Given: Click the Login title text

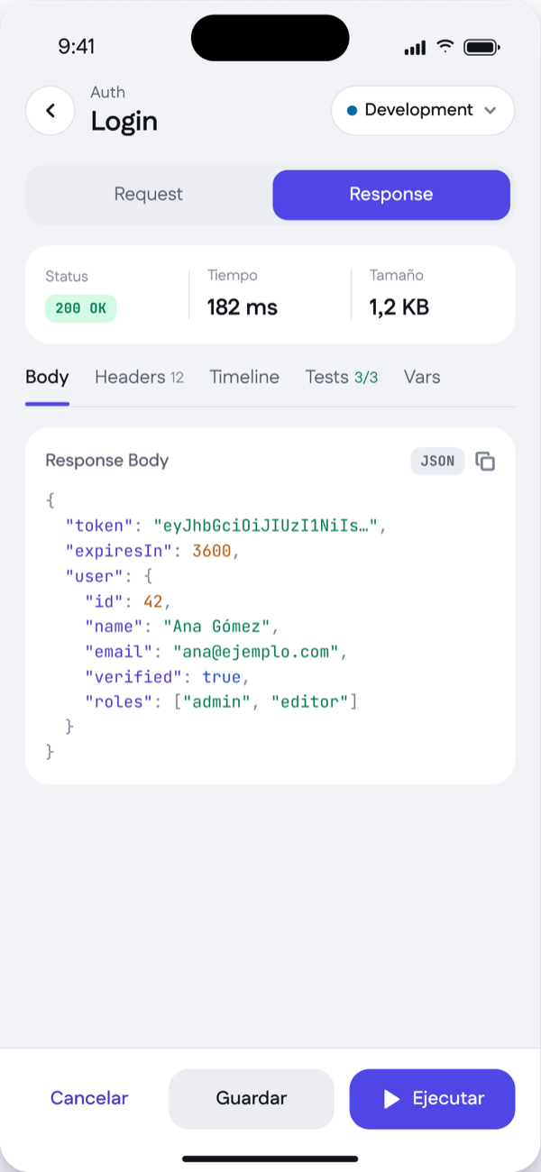Looking at the screenshot, I should [x=124, y=122].
